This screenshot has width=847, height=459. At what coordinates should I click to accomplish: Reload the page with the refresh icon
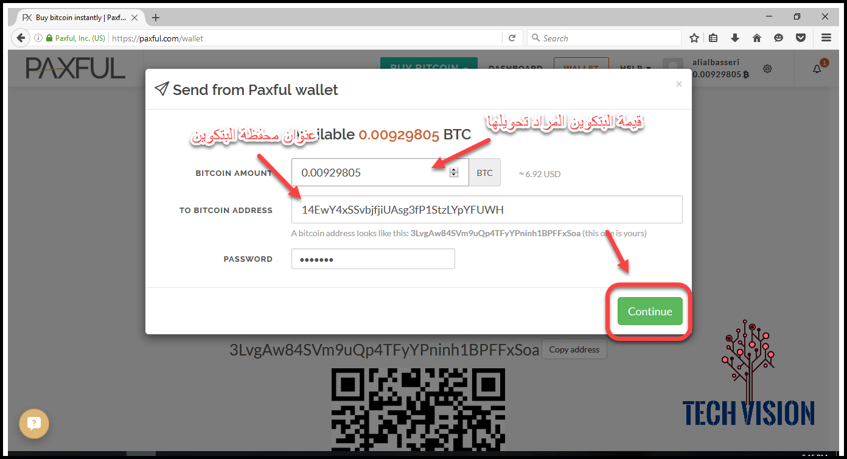pyautogui.click(x=512, y=38)
